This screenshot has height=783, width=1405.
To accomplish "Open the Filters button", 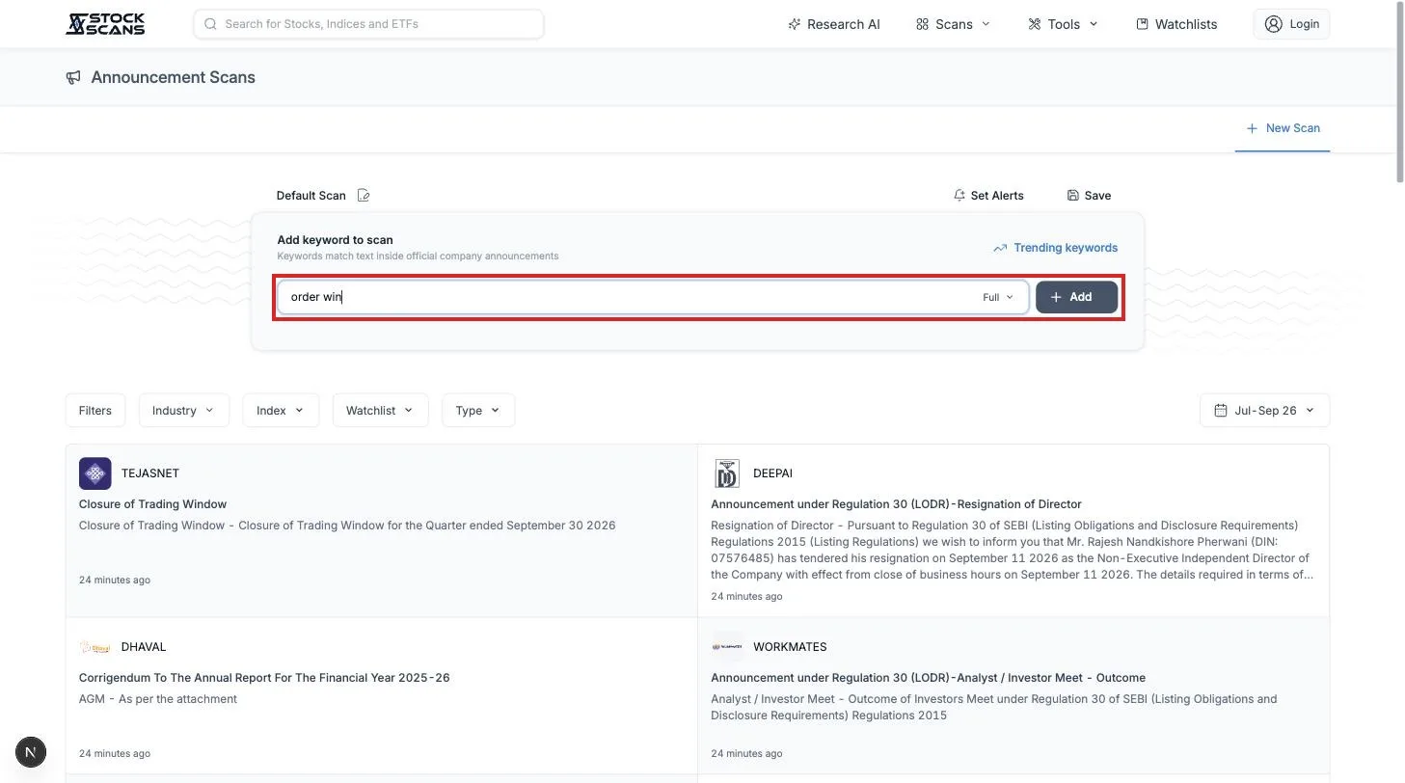I will 95,411.
